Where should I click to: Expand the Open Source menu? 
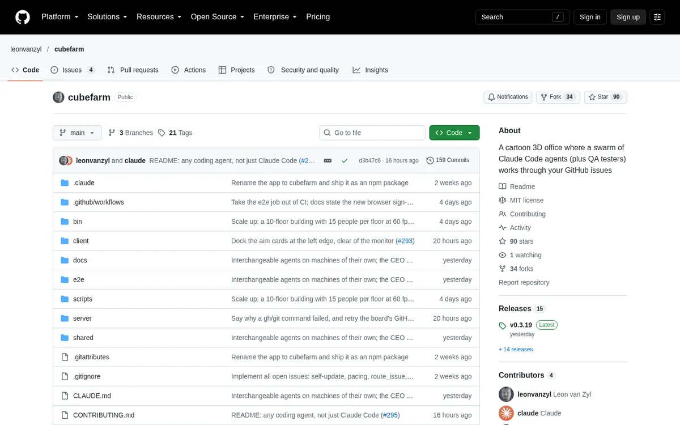[x=218, y=17]
